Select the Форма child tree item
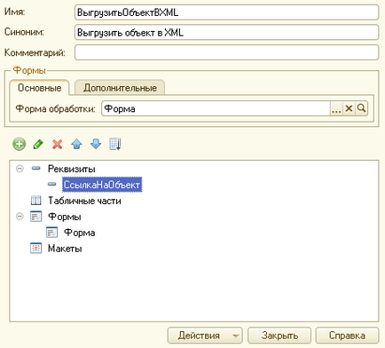Image resolution: width=385 pixels, height=348 pixels. 80,233
